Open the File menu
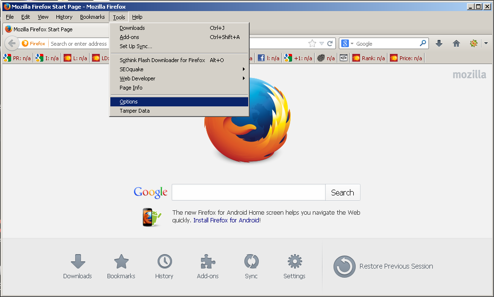Screen dimensions: 494x297 (10, 17)
